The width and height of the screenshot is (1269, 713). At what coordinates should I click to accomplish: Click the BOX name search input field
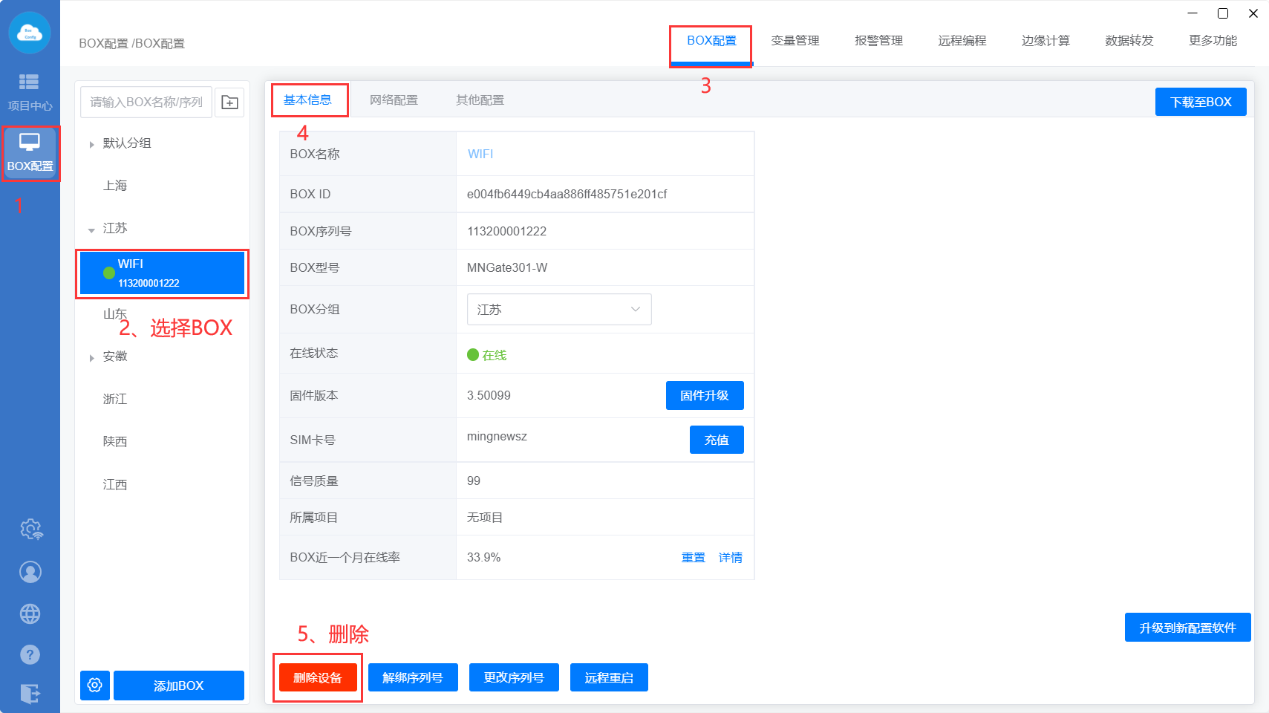coord(146,102)
